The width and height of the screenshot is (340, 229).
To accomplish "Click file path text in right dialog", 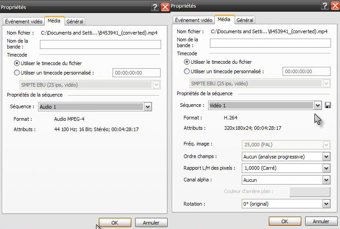I will (269, 32).
